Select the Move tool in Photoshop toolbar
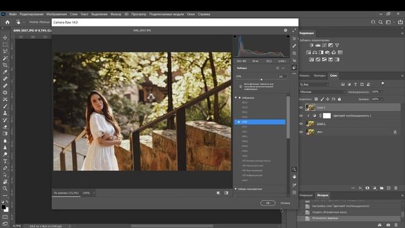 pos(5,38)
